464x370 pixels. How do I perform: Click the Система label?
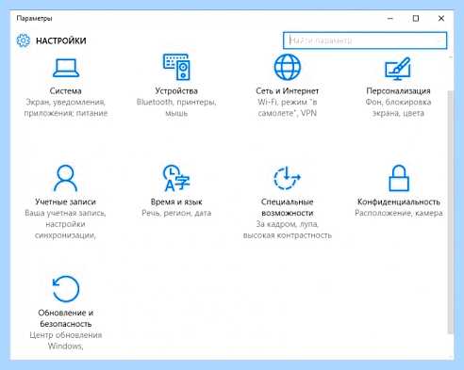point(65,91)
